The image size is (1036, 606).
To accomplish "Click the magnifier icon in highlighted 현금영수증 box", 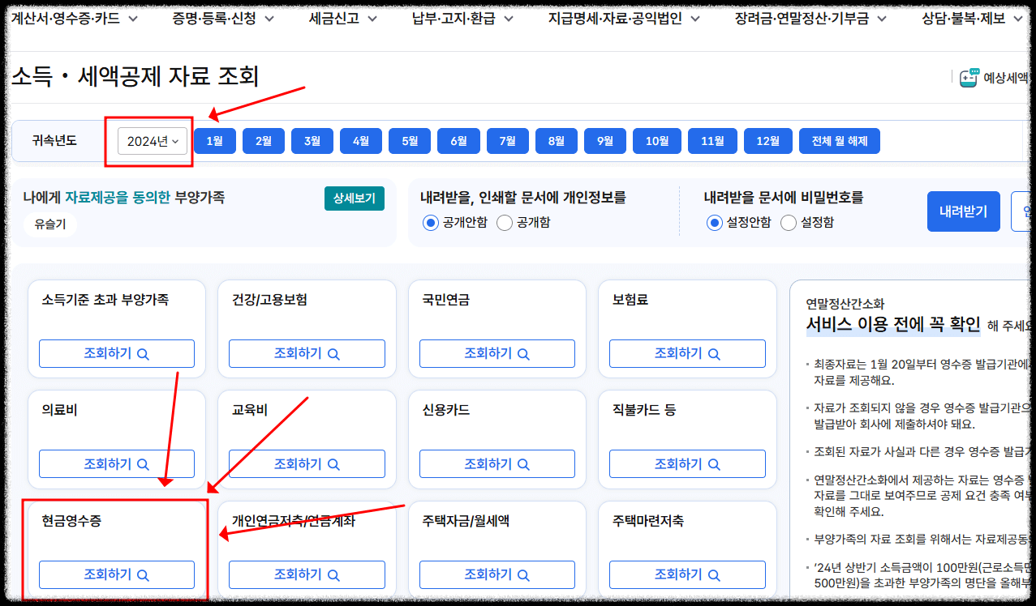I will (144, 574).
